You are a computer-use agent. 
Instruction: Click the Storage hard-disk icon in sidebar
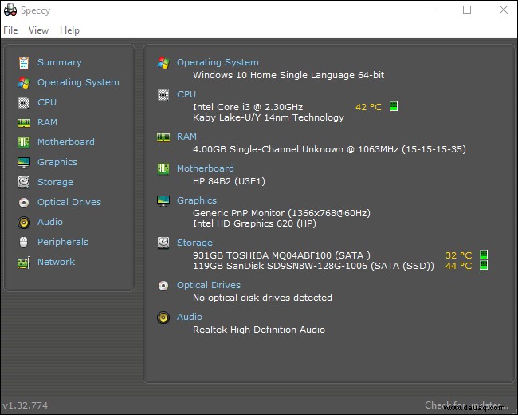tap(24, 182)
